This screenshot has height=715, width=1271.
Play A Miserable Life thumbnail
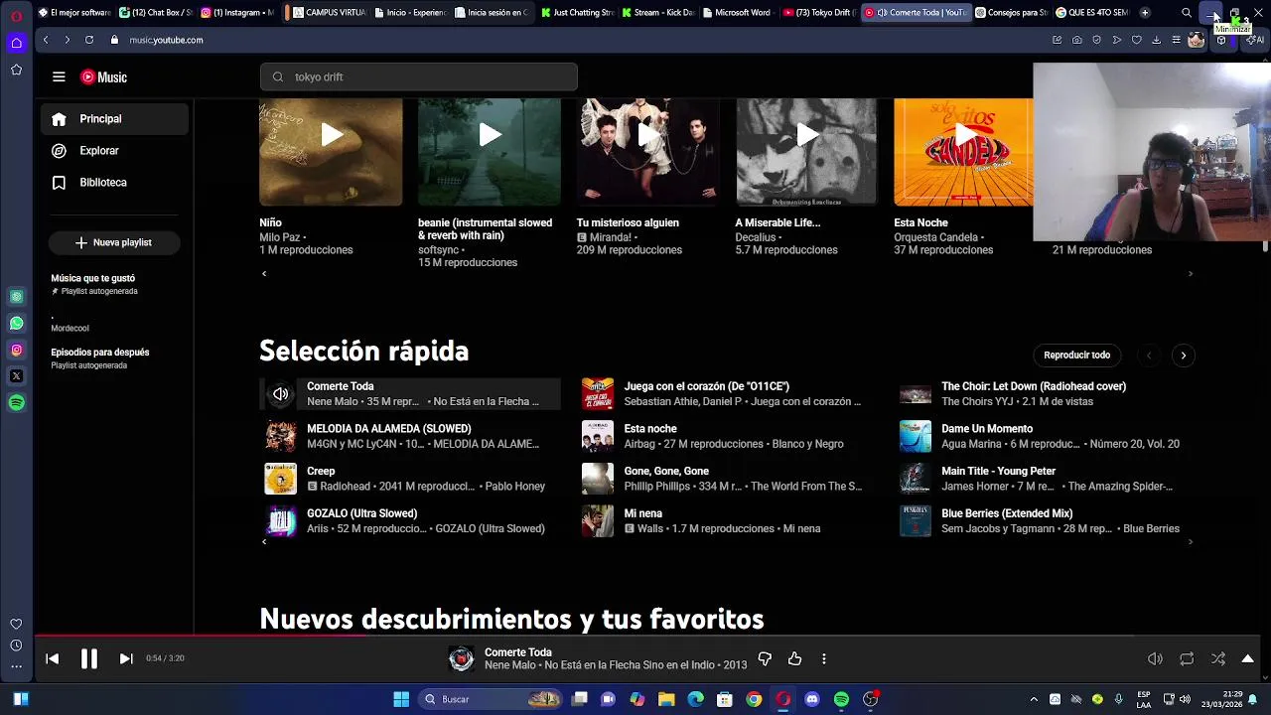[806, 152]
